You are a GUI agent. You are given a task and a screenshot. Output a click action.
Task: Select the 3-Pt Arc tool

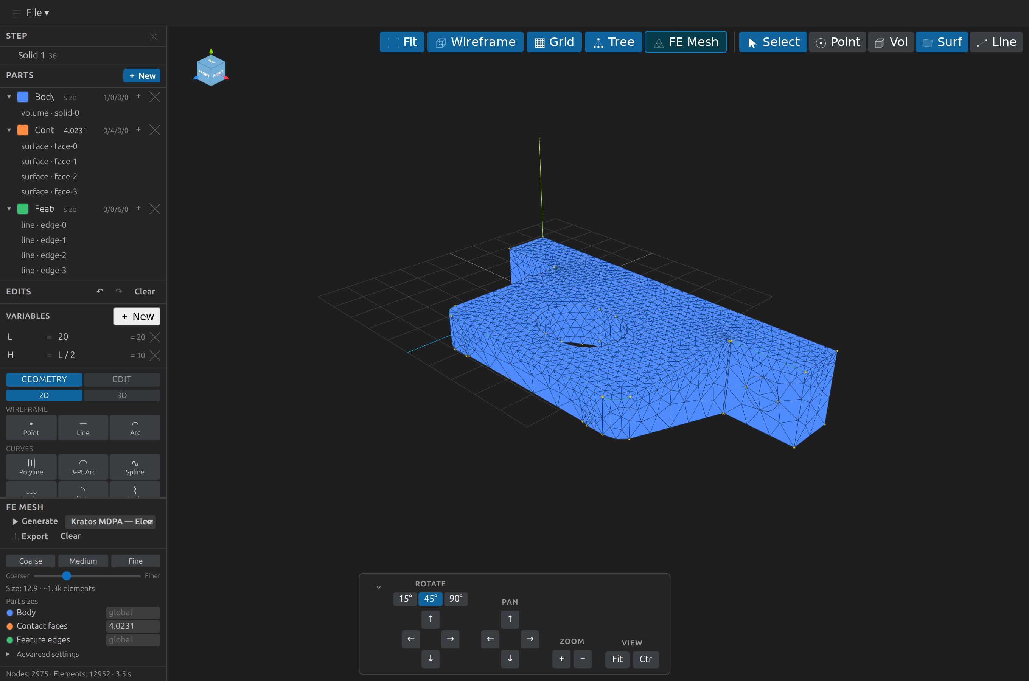83,467
